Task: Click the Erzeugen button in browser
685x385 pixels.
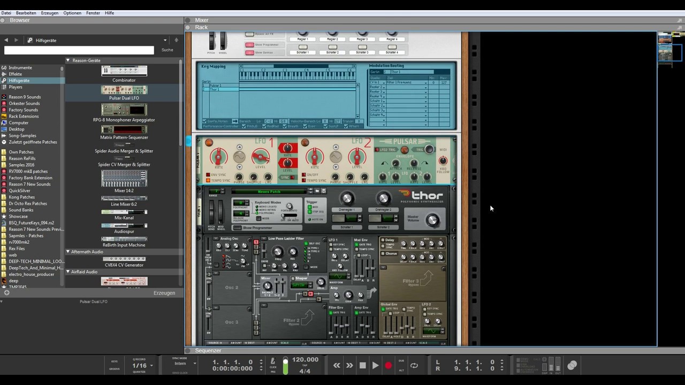Action: [x=164, y=293]
